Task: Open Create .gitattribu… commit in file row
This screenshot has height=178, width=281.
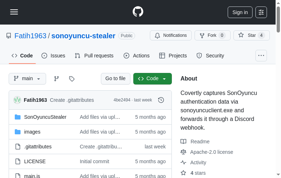Action: 101,147
